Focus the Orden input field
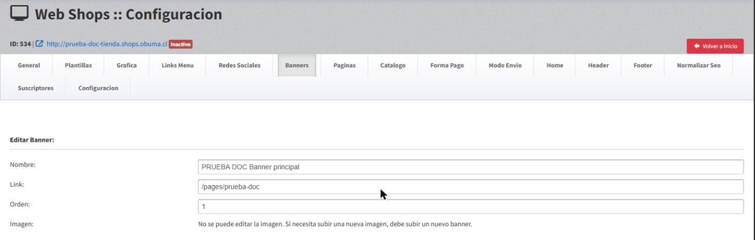Screen dimensions: 755x240 471,206
